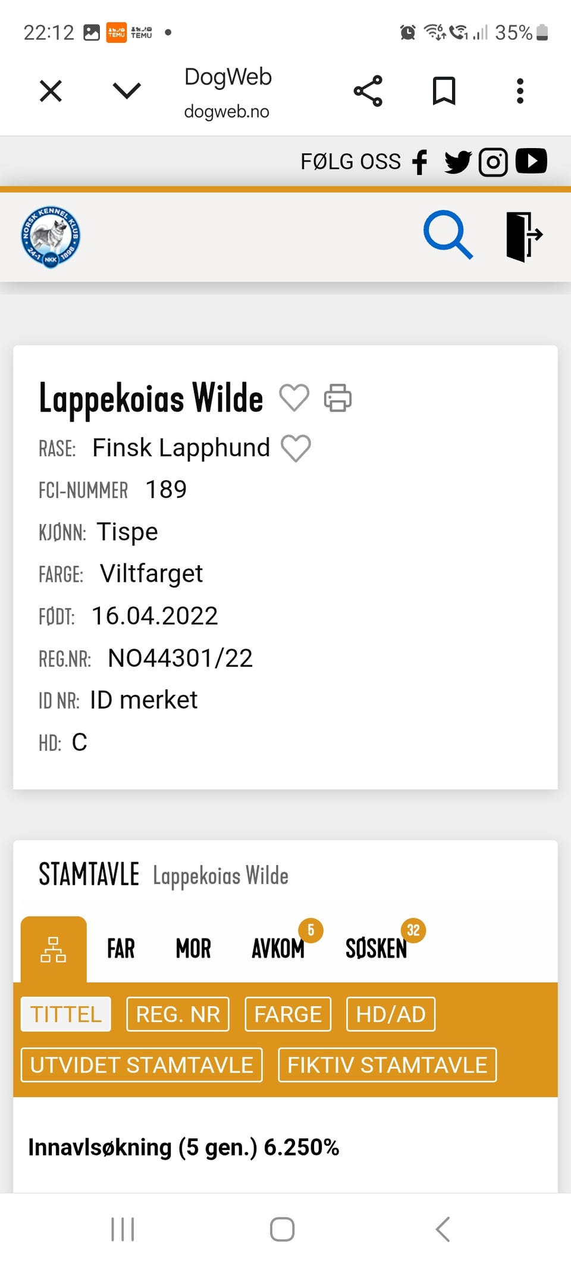Click the login door icon
571x1269 pixels.
pos(524,236)
